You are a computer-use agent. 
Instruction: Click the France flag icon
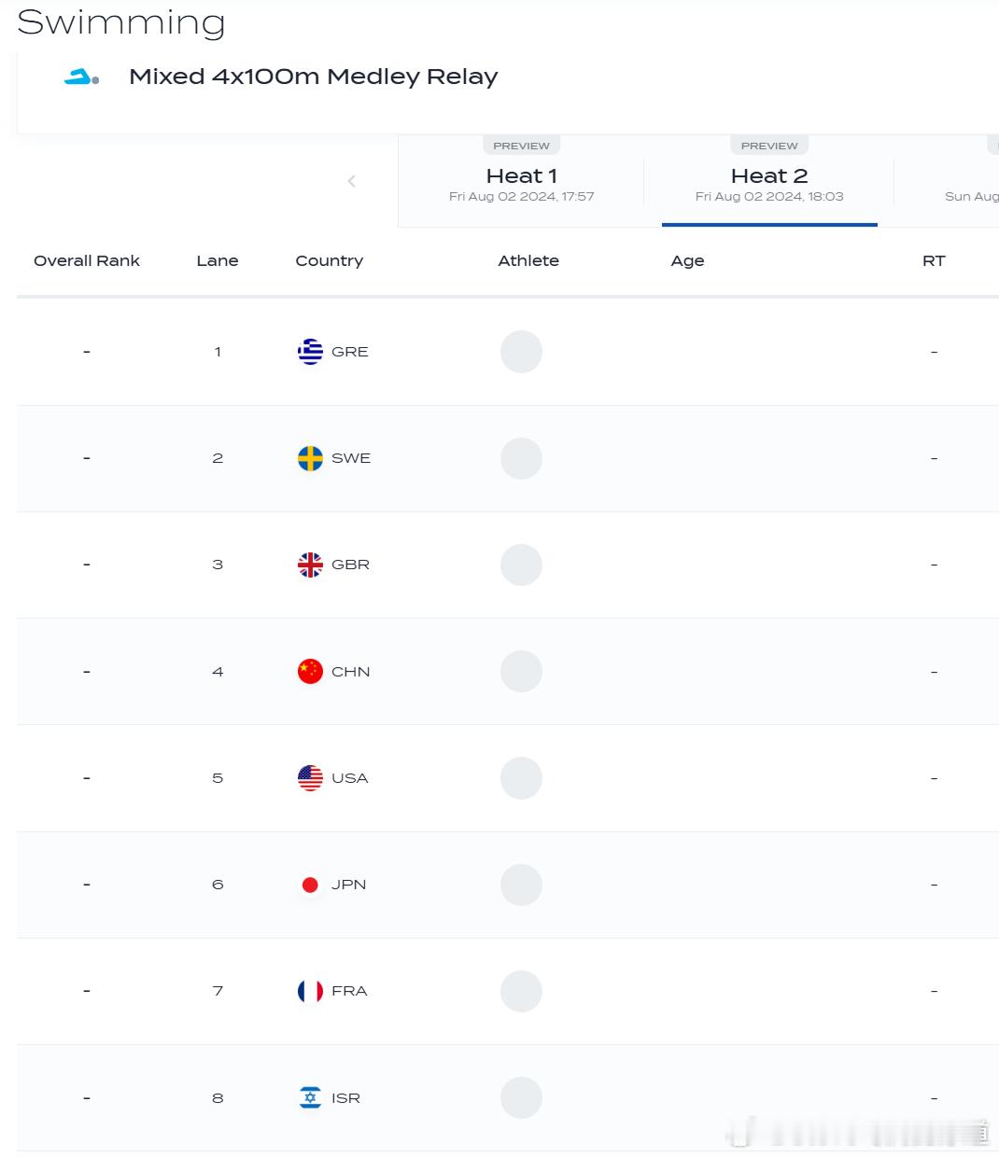pos(310,991)
